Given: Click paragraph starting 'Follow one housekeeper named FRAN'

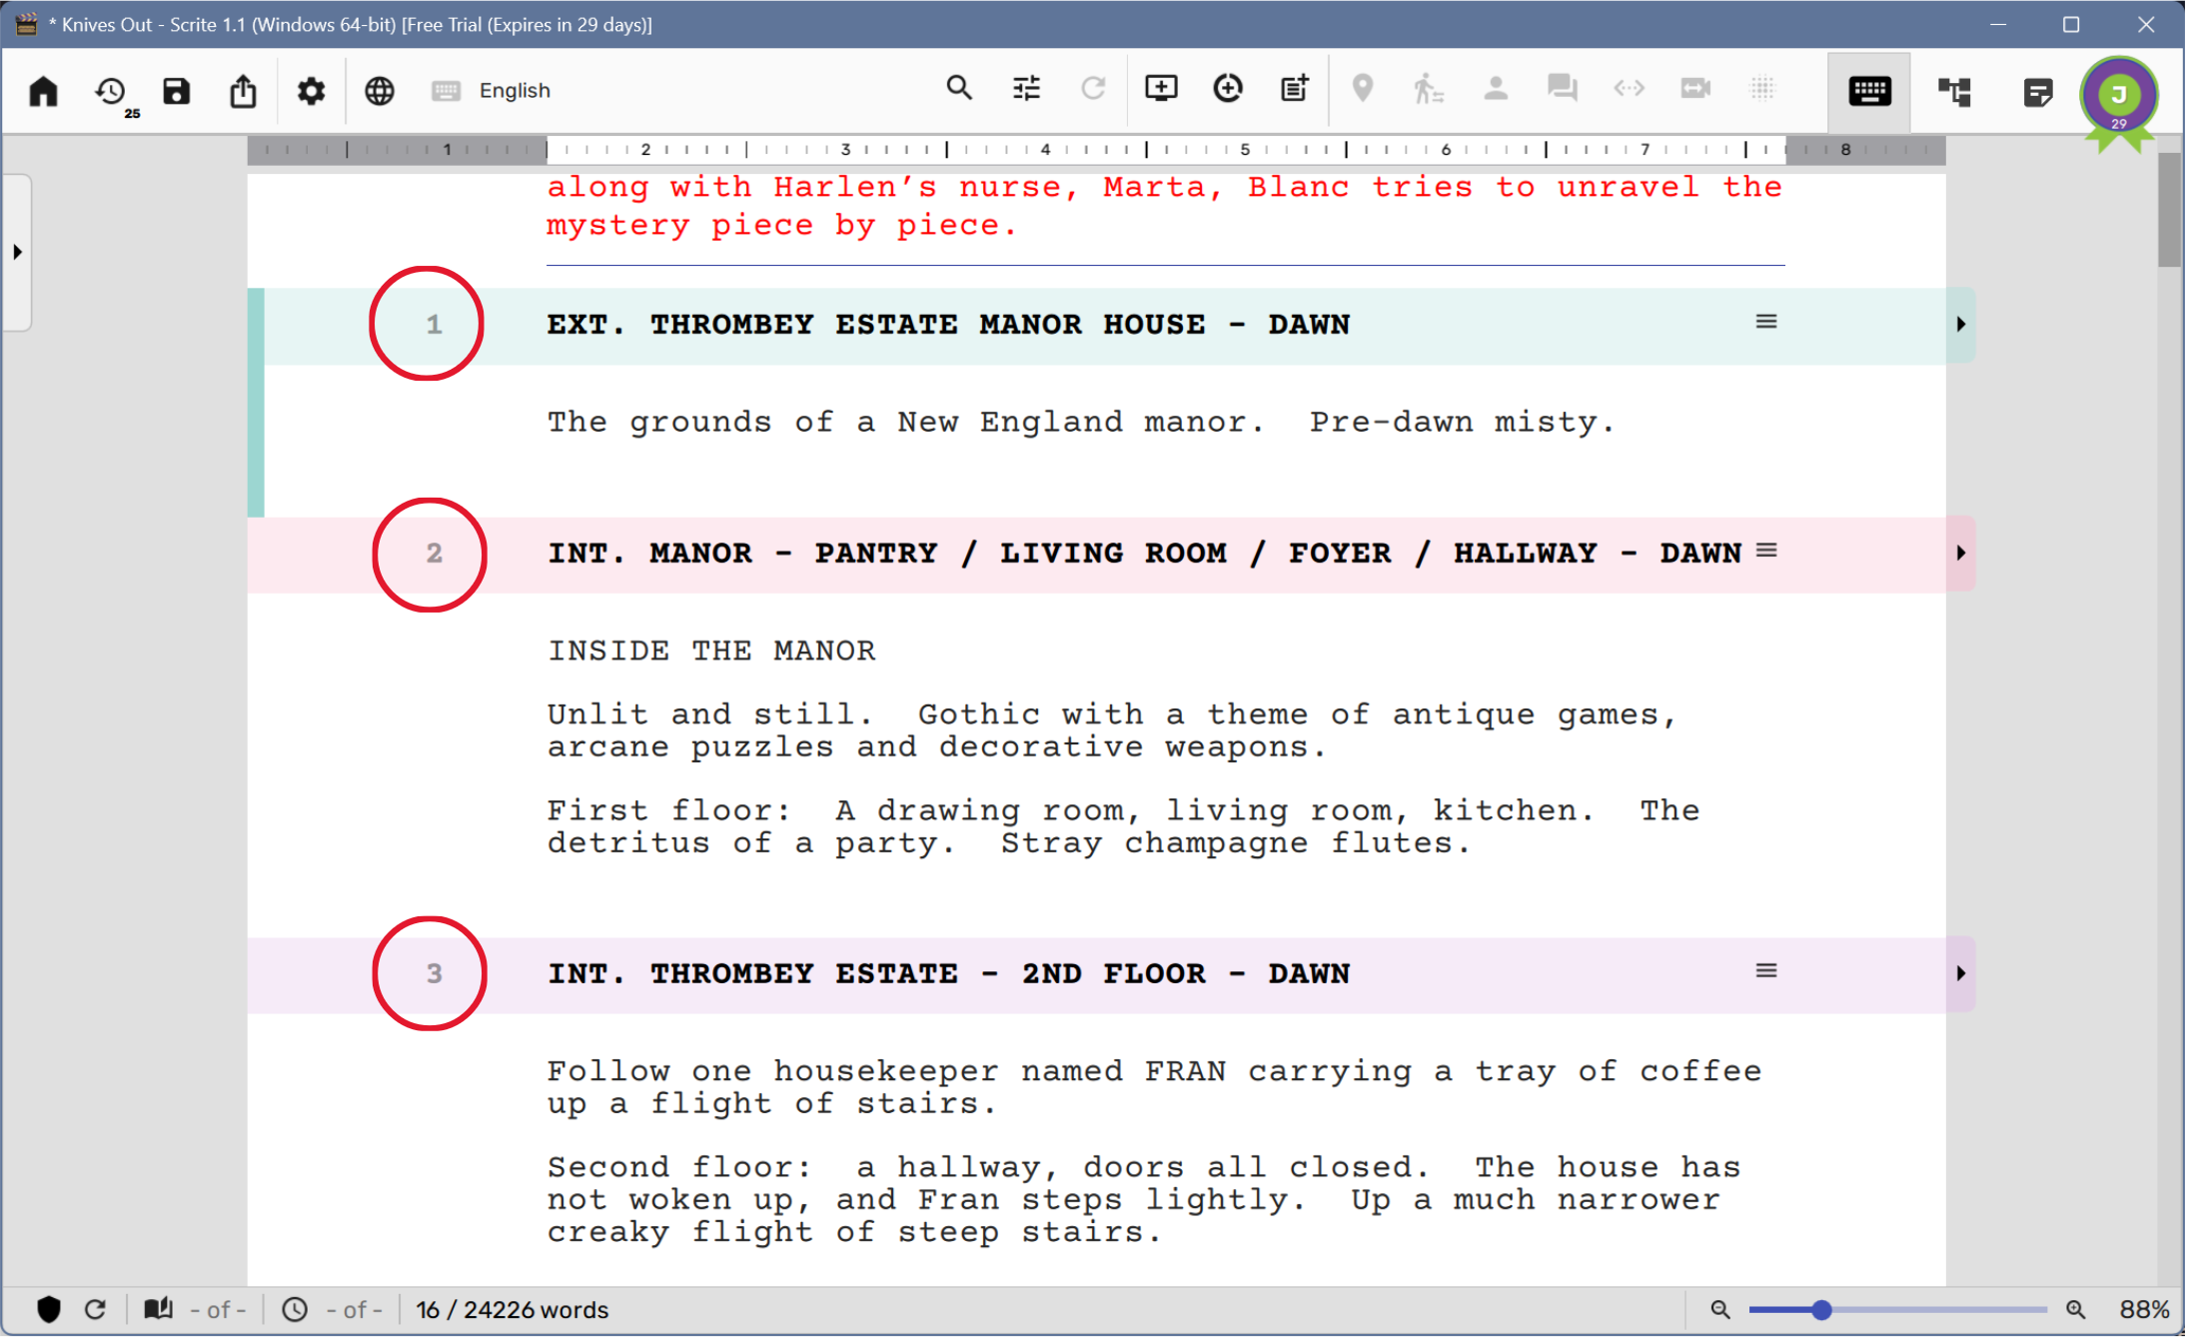Looking at the screenshot, I should [x=1154, y=1087].
